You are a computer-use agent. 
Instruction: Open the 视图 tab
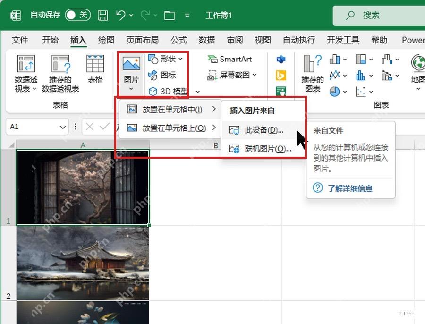tap(263, 40)
